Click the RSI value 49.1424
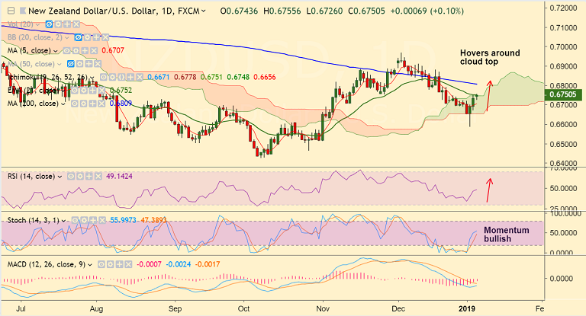 pos(119,176)
